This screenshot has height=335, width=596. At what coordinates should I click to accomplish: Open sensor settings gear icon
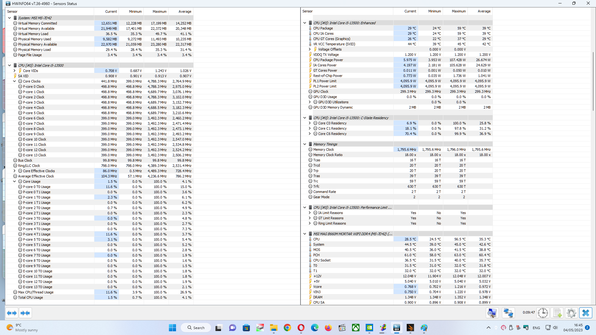571,313
